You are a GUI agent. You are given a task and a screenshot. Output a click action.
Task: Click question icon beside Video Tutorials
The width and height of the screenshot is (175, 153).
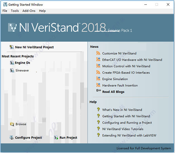tap(98, 129)
